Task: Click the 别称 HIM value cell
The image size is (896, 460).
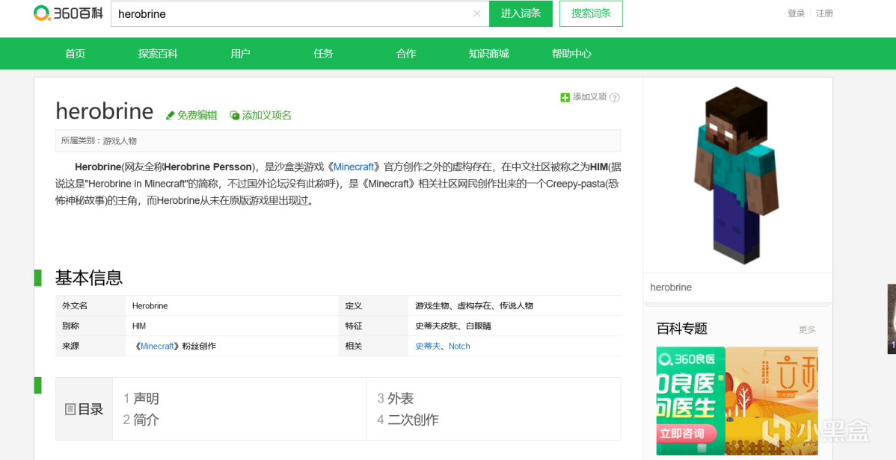Action: tap(231, 326)
